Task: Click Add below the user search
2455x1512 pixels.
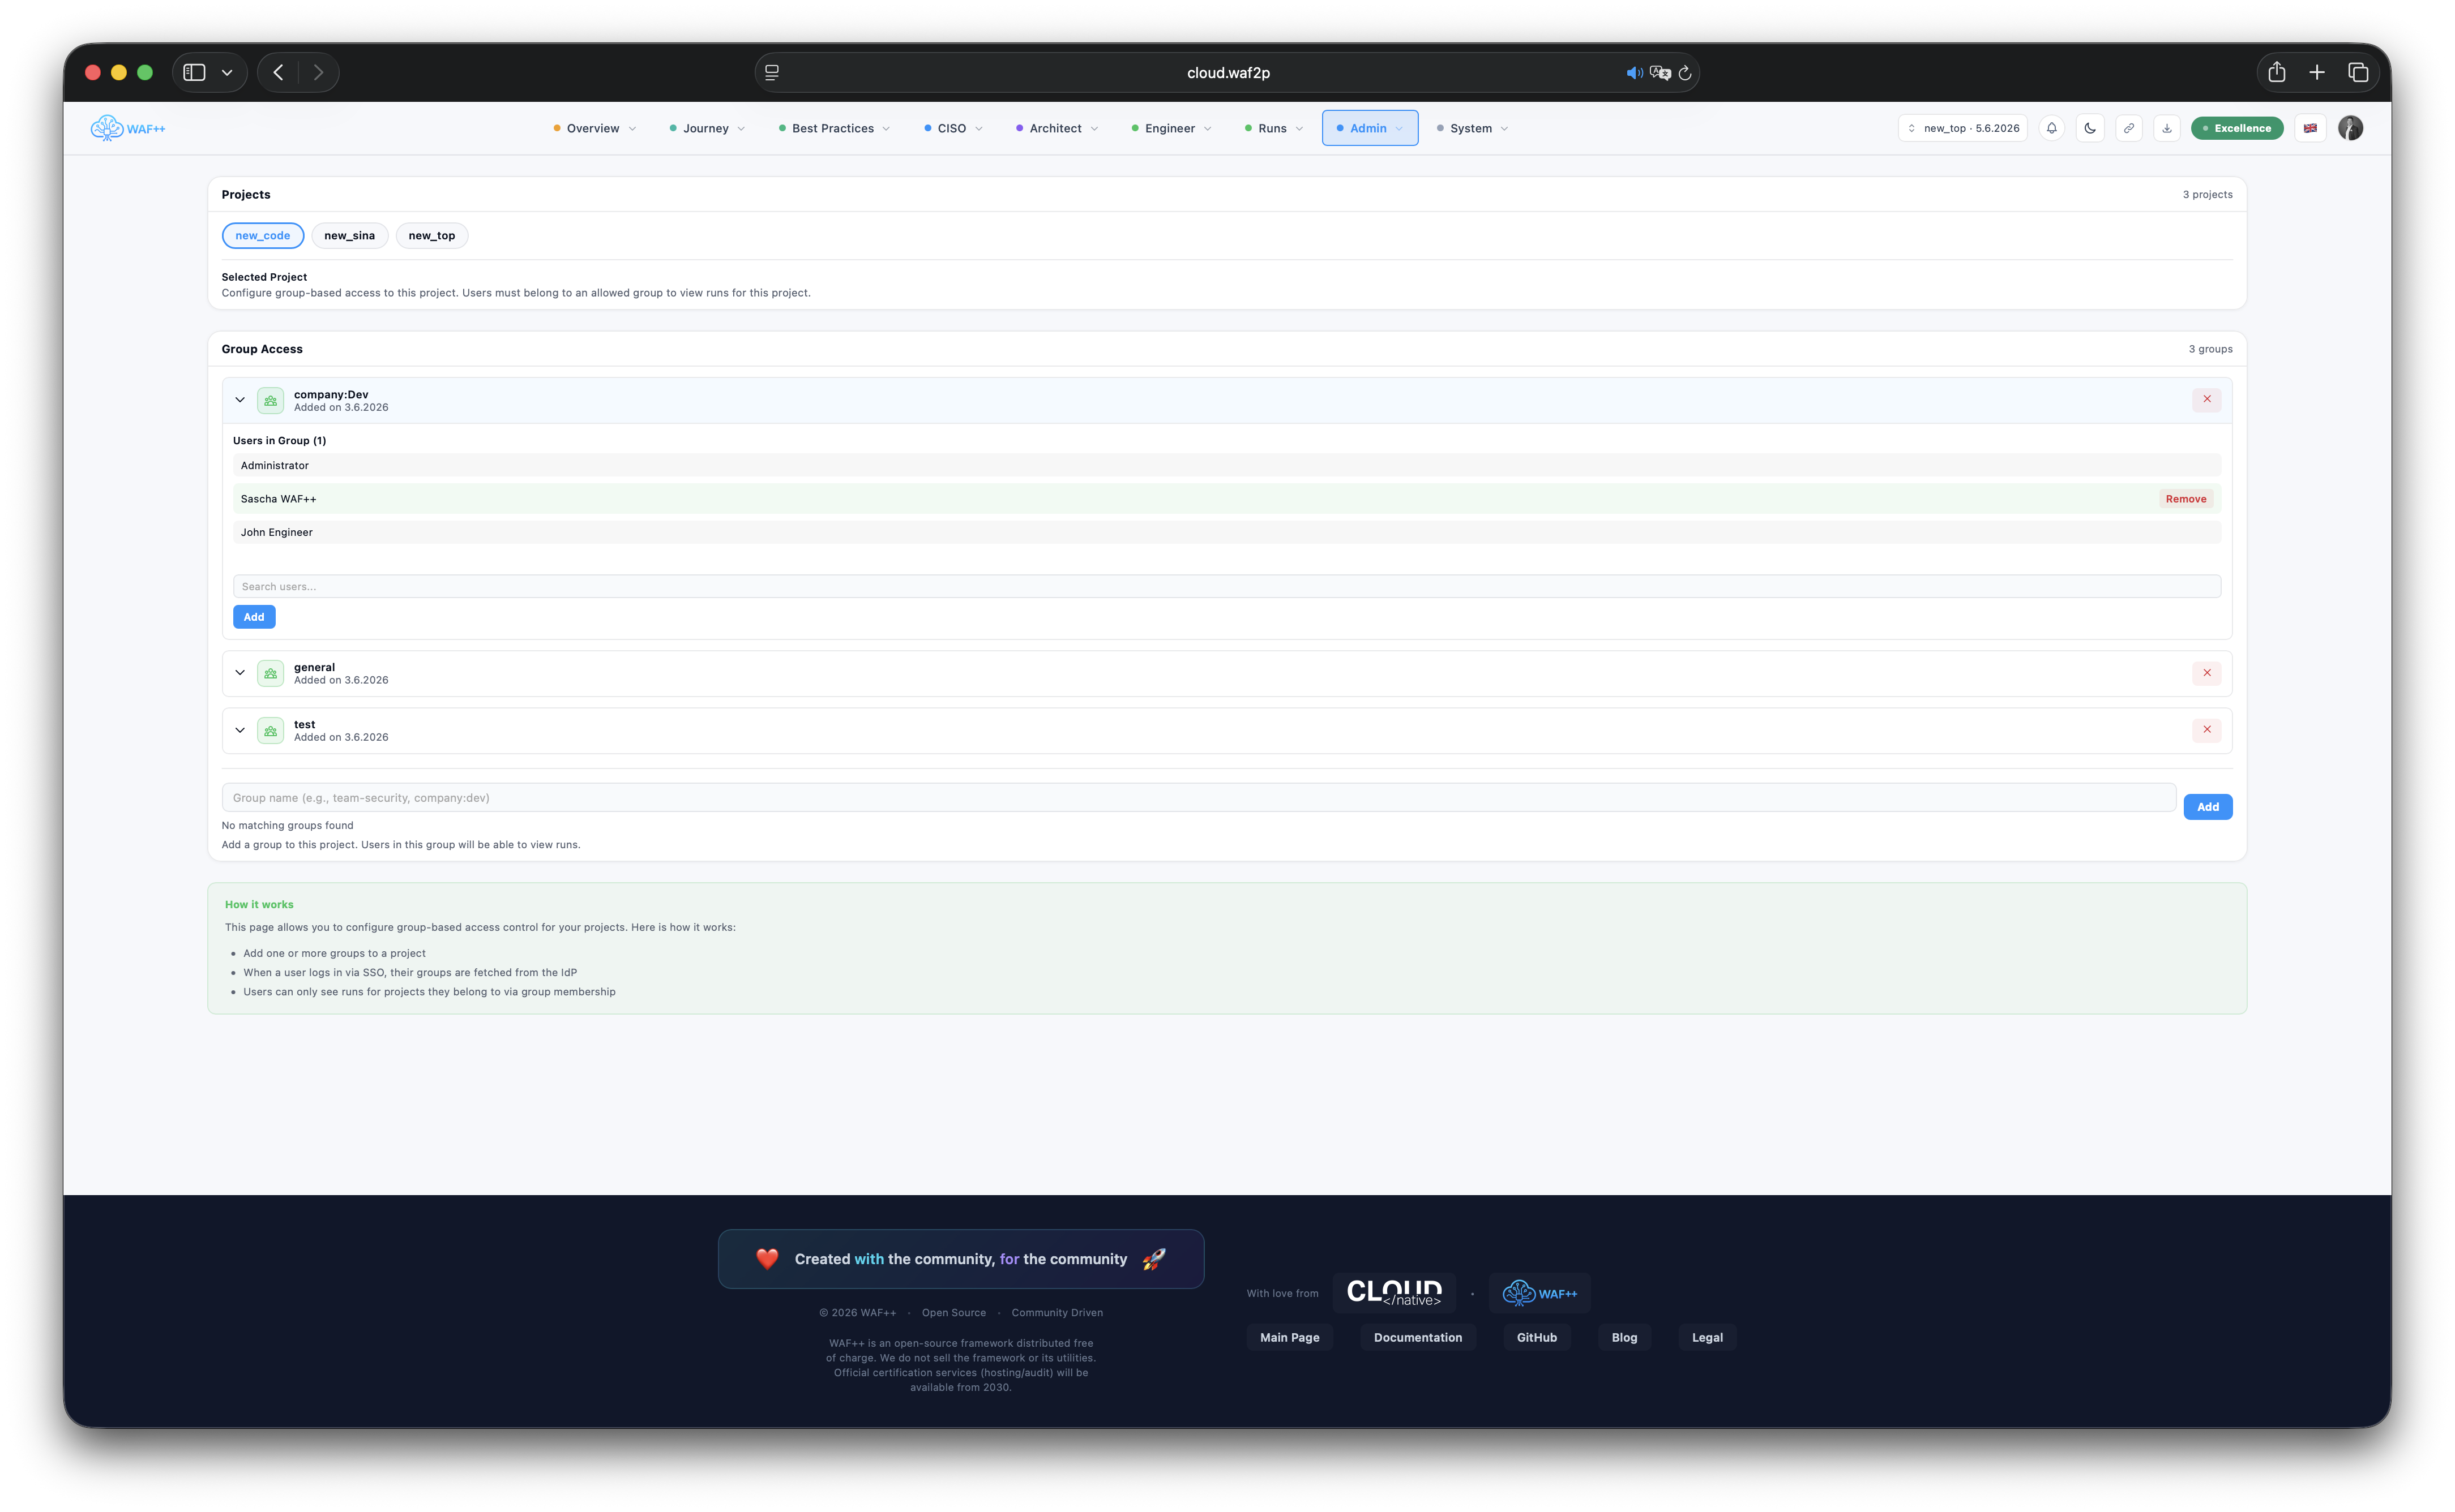Action: [x=254, y=617]
